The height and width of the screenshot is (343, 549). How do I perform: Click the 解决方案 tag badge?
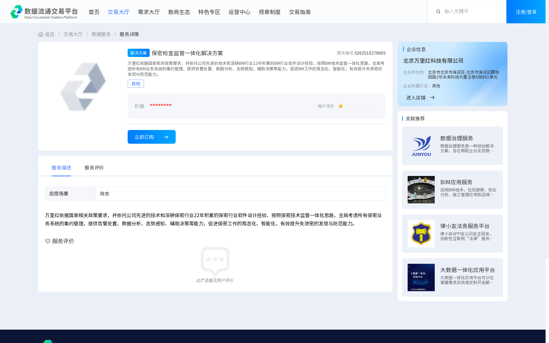tap(139, 53)
